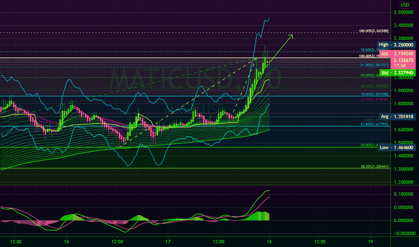Select the Bid 2.127940 price label

pos(397,73)
